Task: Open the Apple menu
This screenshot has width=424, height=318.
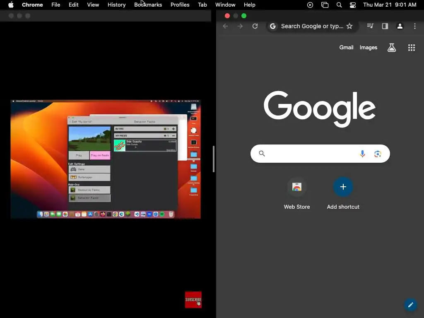Action: pyautogui.click(x=11, y=5)
